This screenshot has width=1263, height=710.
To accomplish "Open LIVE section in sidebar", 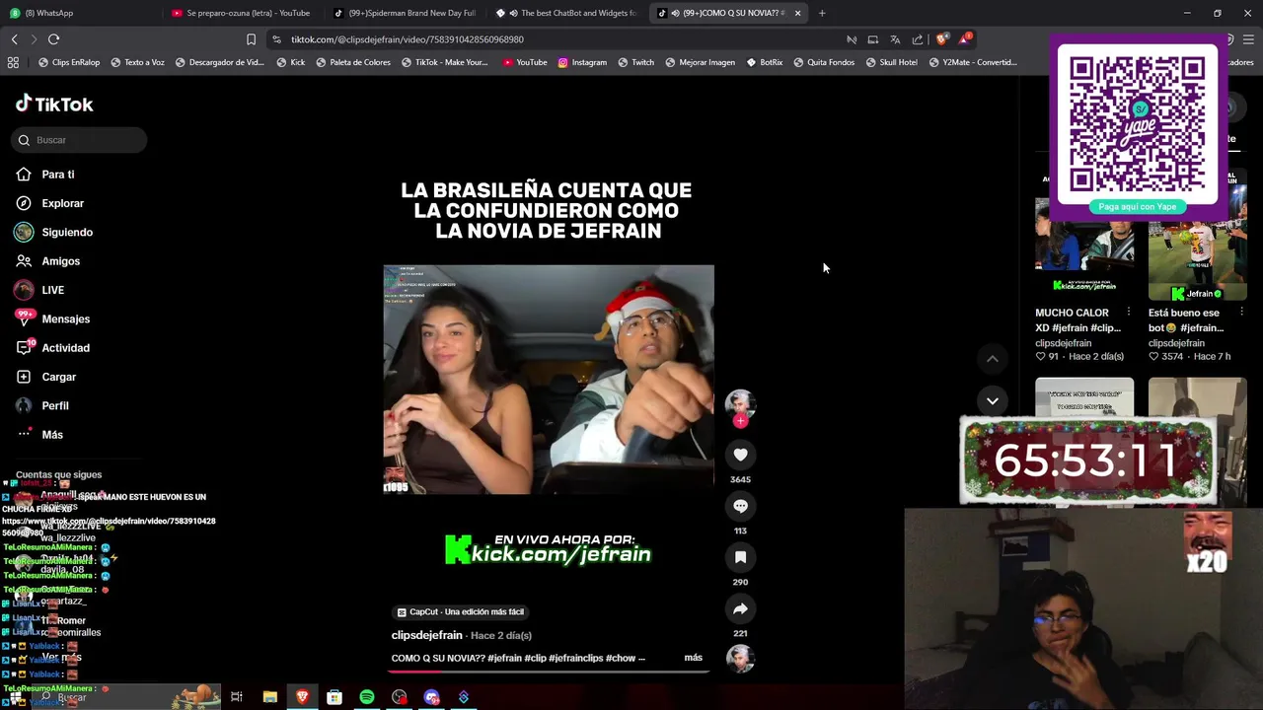I will pyautogui.click(x=52, y=290).
